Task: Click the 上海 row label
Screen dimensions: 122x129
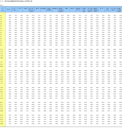Action: [2, 71]
